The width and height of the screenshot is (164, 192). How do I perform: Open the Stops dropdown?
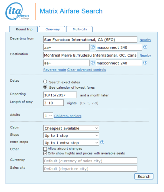coord(71,135)
